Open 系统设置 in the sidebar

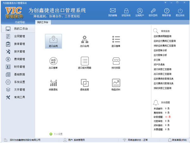pyautogui.click(x=18, y=82)
